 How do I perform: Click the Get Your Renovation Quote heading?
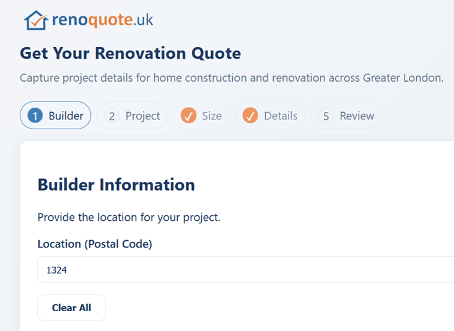click(x=130, y=53)
